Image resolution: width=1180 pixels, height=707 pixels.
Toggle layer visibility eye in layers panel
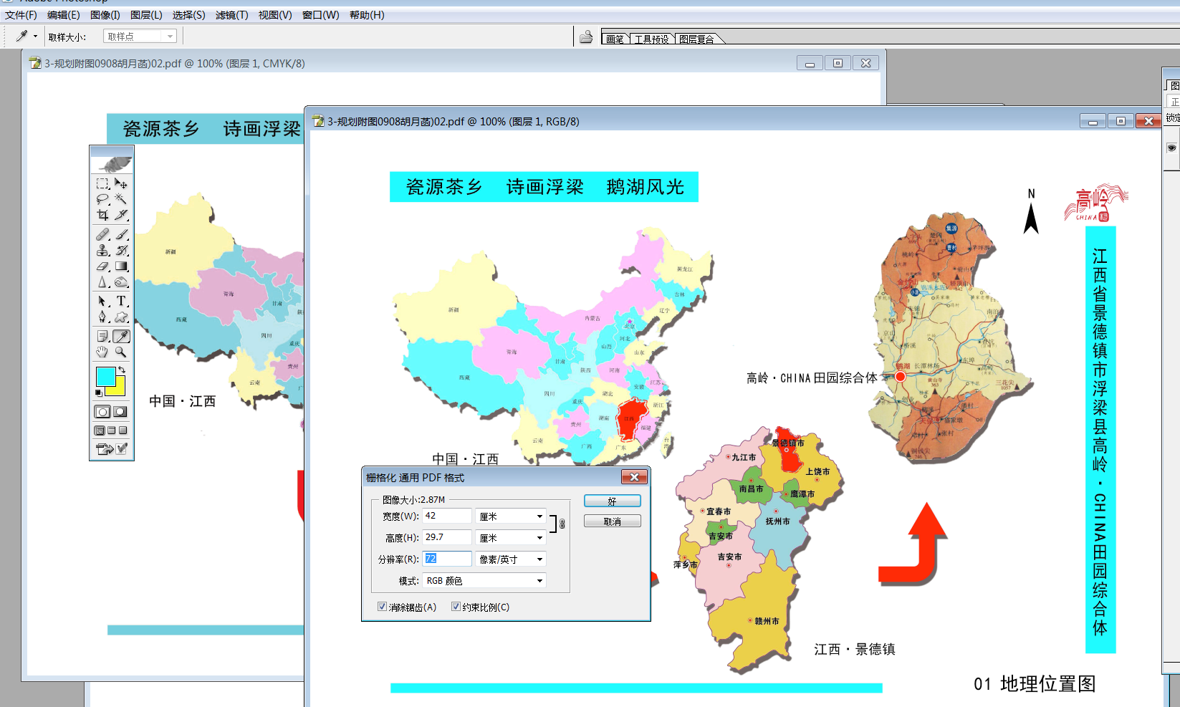[x=1171, y=148]
